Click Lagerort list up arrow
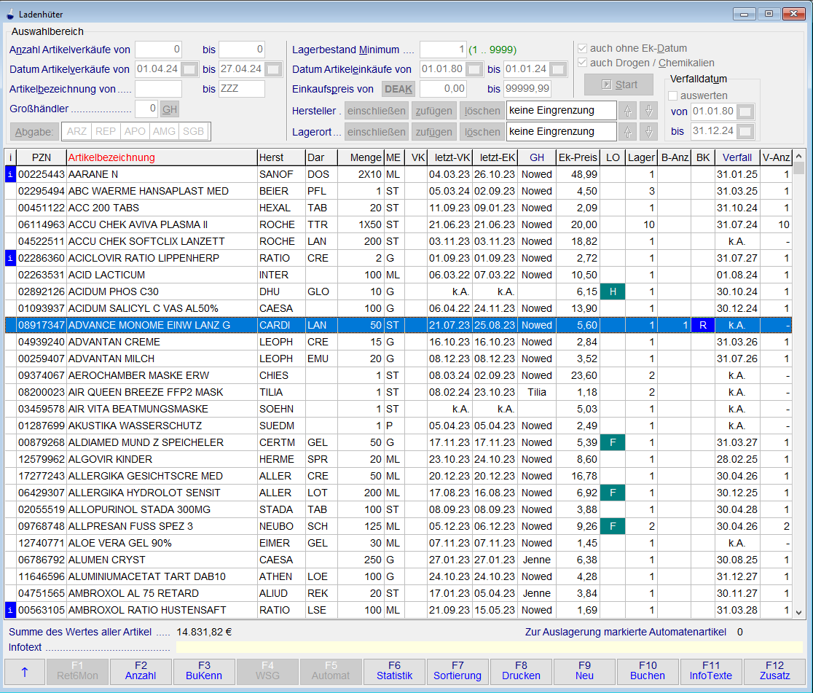 coord(627,132)
